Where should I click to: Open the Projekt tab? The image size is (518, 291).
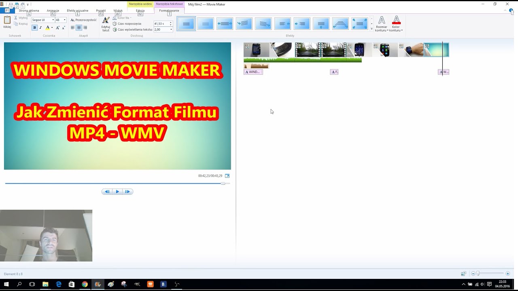pyautogui.click(x=101, y=11)
